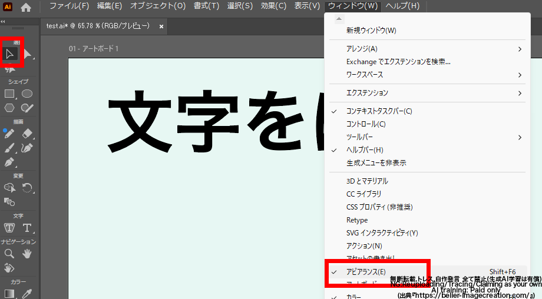Choose Exchange でエクステンションを検索
Image resolution: width=542 pixels, height=299 pixels.
pyautogui.click(x=427, y=62)
